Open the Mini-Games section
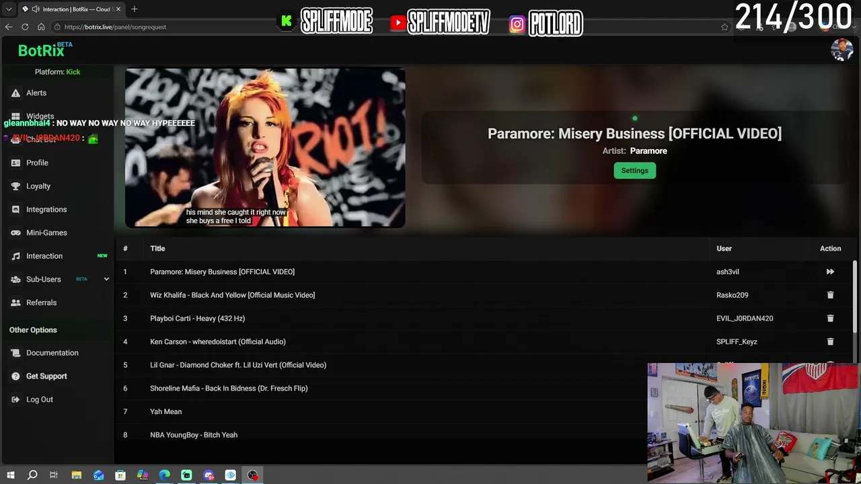Image resolution: width=861 pixels, height=484 pixels. (x=46, y=233)
